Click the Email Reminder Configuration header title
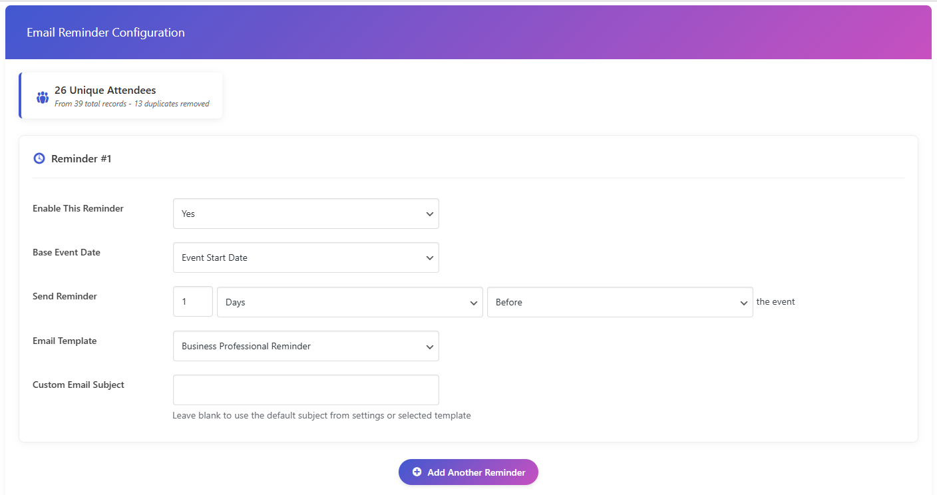This screenshot has width=937, height=495. (106, 33)
